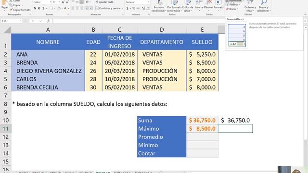Image resolution: width=308 pixels, height=173 pixels.
Task: Select row 7 header
Action: coord(5,96)
